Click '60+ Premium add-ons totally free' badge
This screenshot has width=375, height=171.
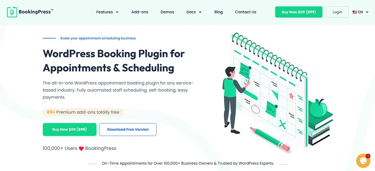coord(83,112)
